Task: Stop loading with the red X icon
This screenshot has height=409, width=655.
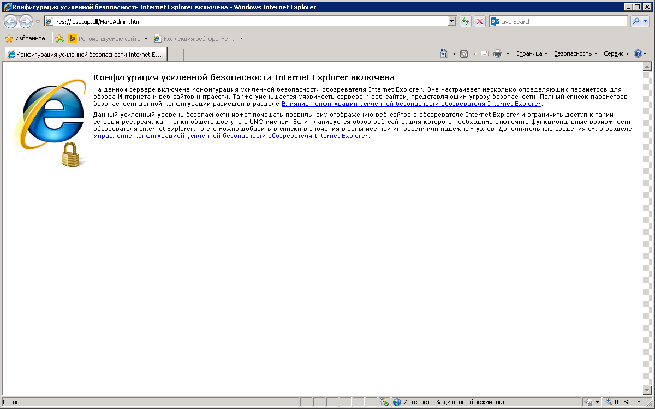Action: click(480, 22)
